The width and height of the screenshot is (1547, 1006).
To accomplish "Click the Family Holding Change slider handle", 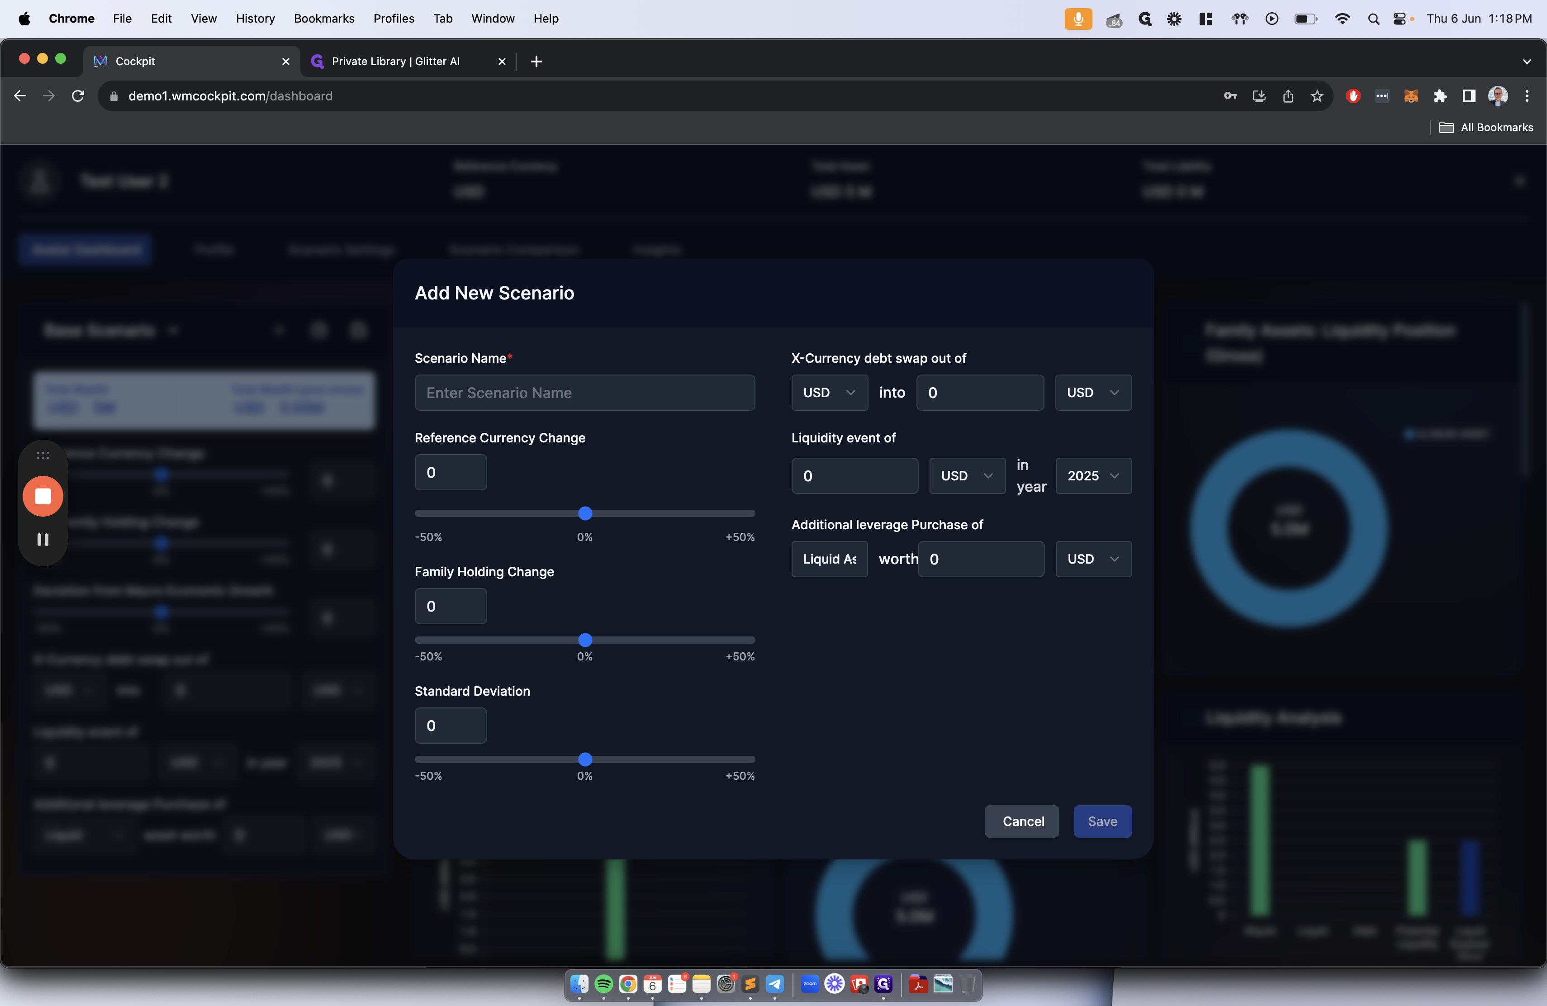I will tap(585, 640).
